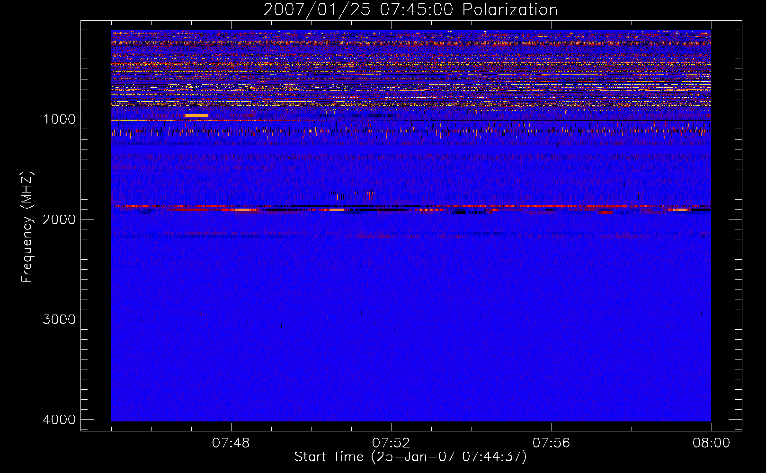The image size is (766, 473).
Task: Click the 4000 frequency tick label
Action: coord(59,420)
